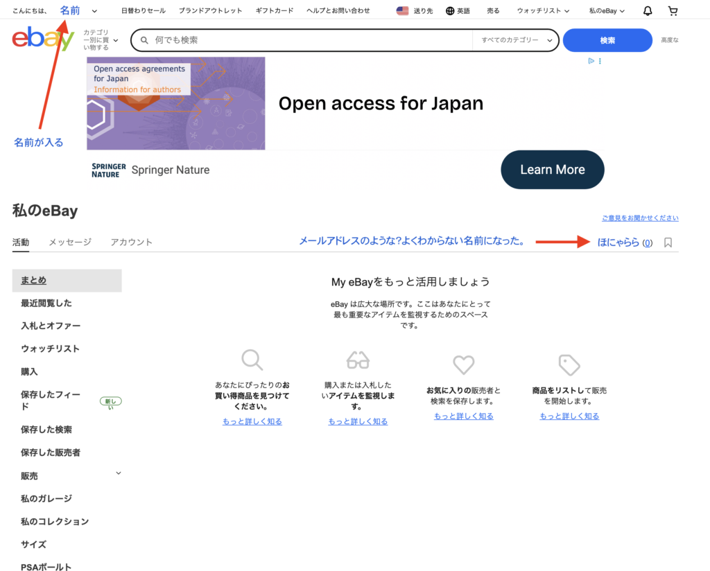Click the heart favorite sellers icon
This screenshot has width=710, height=571.
[x=463, y=364]
